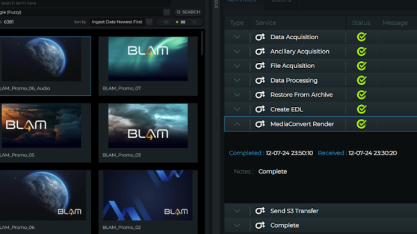Click Create EDL green status checkmark

tap(361, 109)
